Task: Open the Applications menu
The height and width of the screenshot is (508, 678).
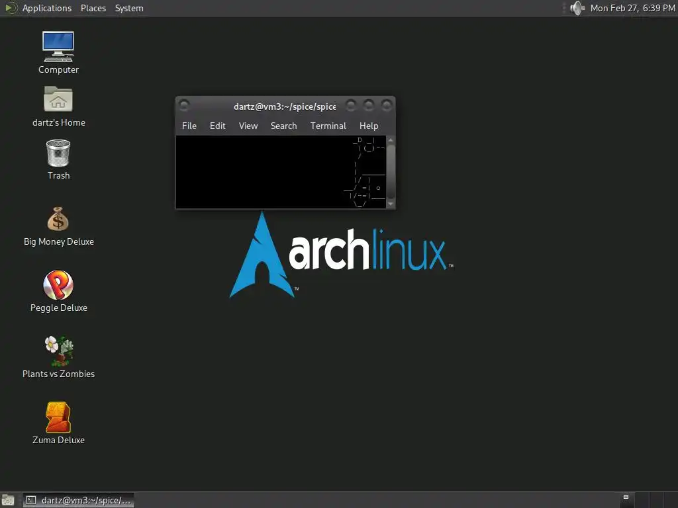Action: tap(47, 8)
